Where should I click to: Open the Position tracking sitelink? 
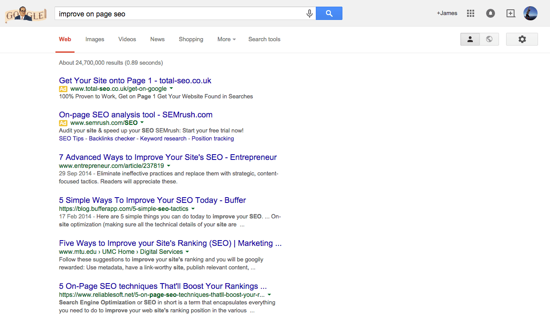coord(213,139)
